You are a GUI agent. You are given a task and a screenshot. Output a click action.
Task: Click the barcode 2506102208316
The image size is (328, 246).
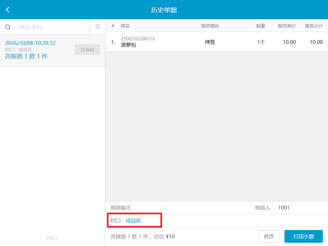(x=138, y=39)
